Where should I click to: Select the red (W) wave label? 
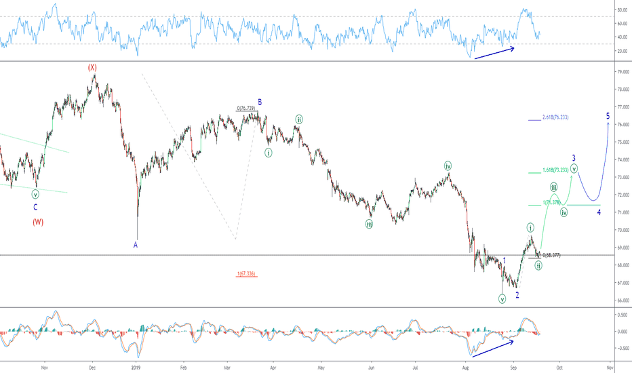[38, 222]
